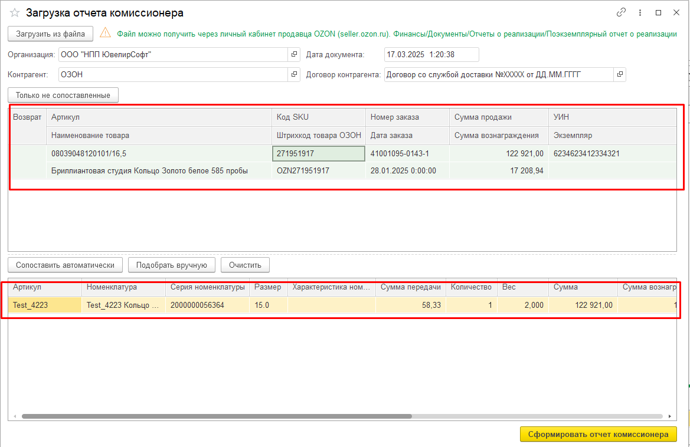This screenshot has height=447, width=690.
Task: Click Сумма продажи column header
Action: [x=499, y=117]
